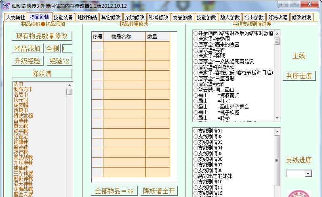
Task: Select radio 蜀山 =携酒而归
Action: 196,95
